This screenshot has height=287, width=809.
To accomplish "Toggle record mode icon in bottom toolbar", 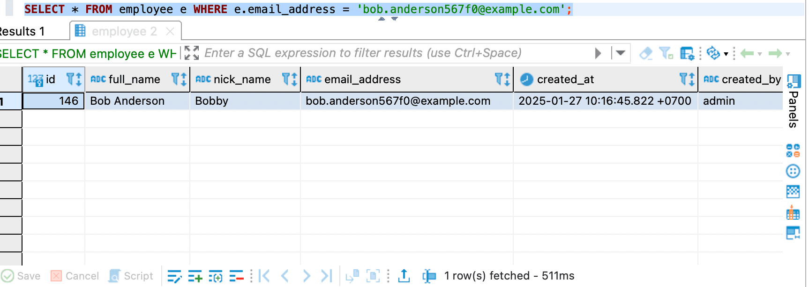I will pos(429,276).
